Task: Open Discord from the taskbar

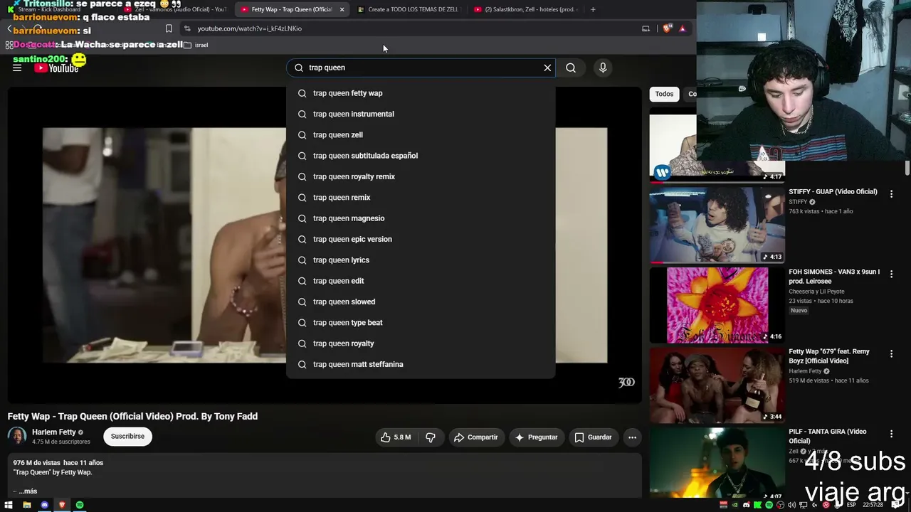Action: (44, 505)
